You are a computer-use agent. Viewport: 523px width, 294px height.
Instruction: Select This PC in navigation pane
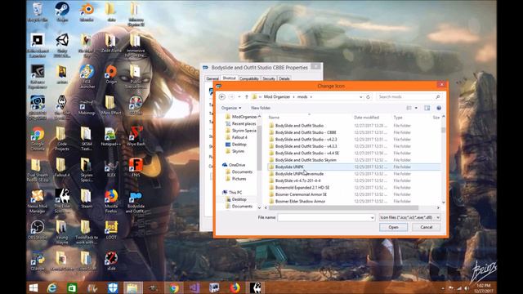click(235, 193)
